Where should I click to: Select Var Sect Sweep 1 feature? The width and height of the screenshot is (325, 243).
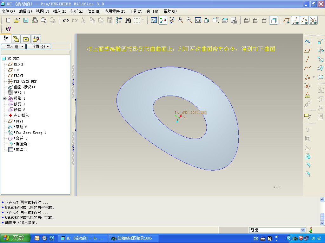click(31, 133)
